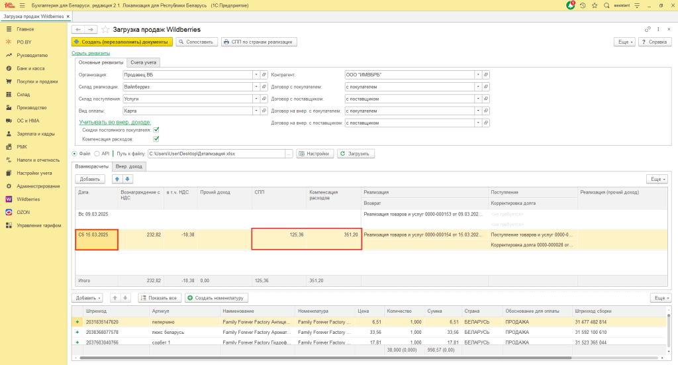The width and height of the screenshot is (678, 365).
Task: Click Сопоставить button
Action: [196, 42]
